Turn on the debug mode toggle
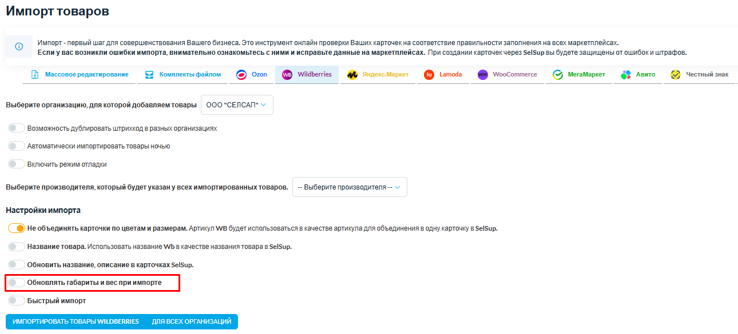This screenshot has height=334, width=738. coord(17,164)
